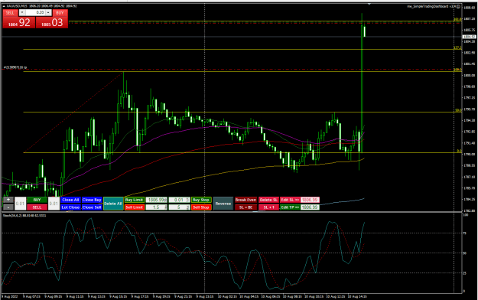
Task: Click the Buy Limit button
Action: (x=134, y=200)
